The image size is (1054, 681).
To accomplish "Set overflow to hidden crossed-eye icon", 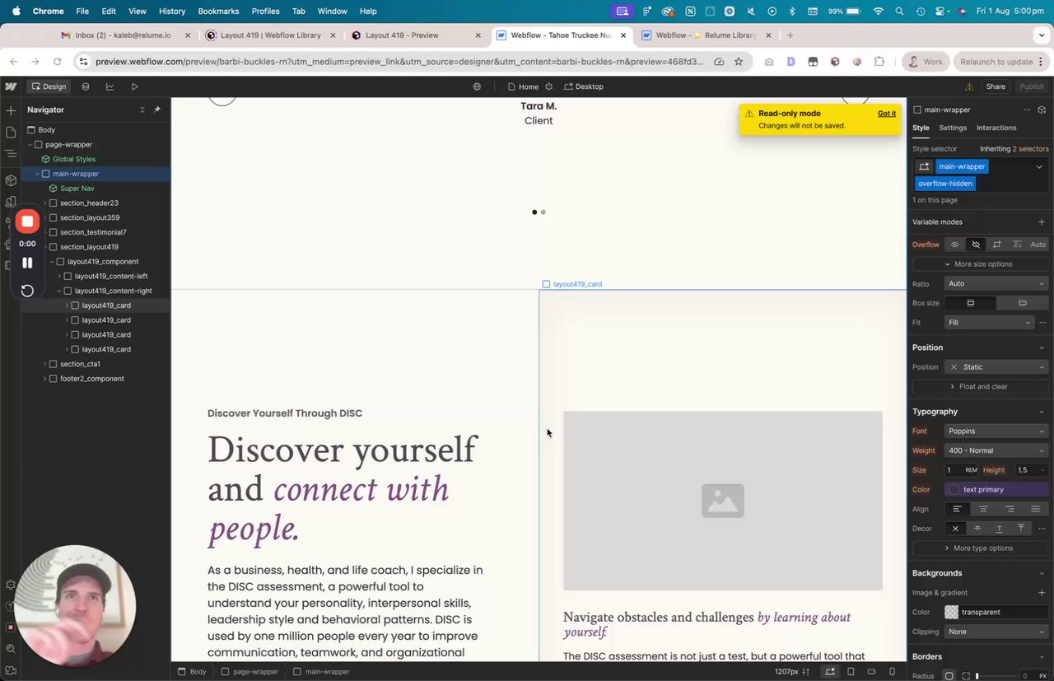I will (x=976, y=245).
